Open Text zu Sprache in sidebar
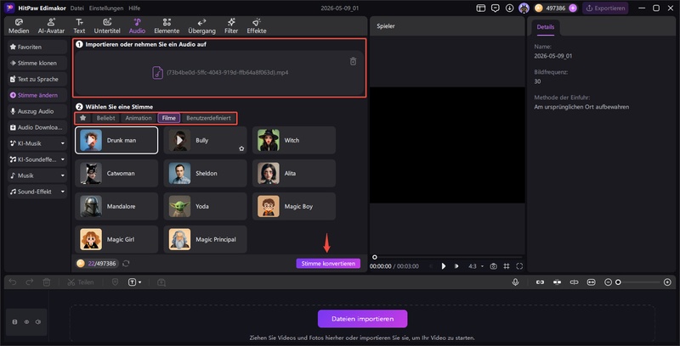This screenshot has height=346, width=680. [x=37, y=79]
